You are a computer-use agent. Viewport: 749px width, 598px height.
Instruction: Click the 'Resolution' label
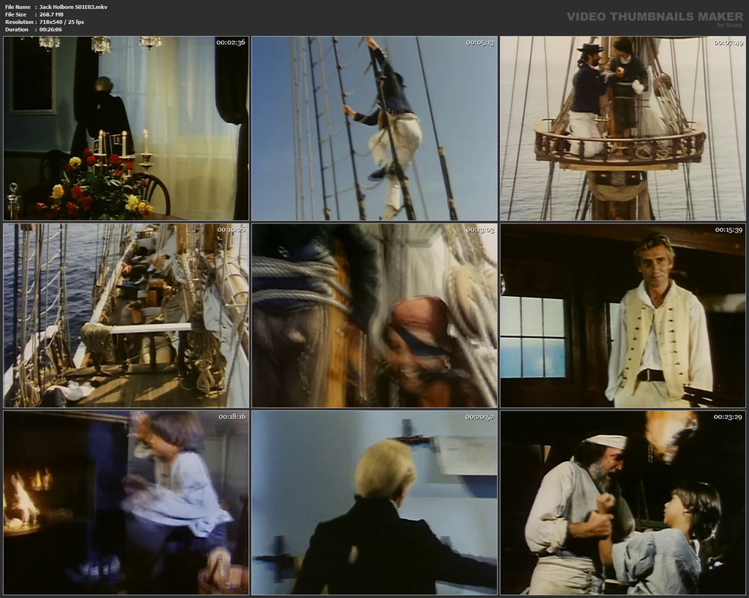[19, 22]
